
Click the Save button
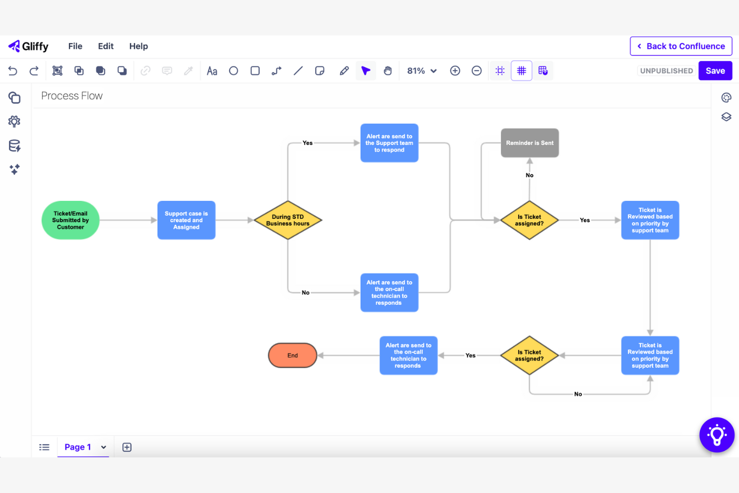click(715, 70)
